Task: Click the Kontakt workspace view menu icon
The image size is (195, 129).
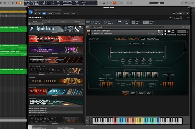Action: point(171,18)
